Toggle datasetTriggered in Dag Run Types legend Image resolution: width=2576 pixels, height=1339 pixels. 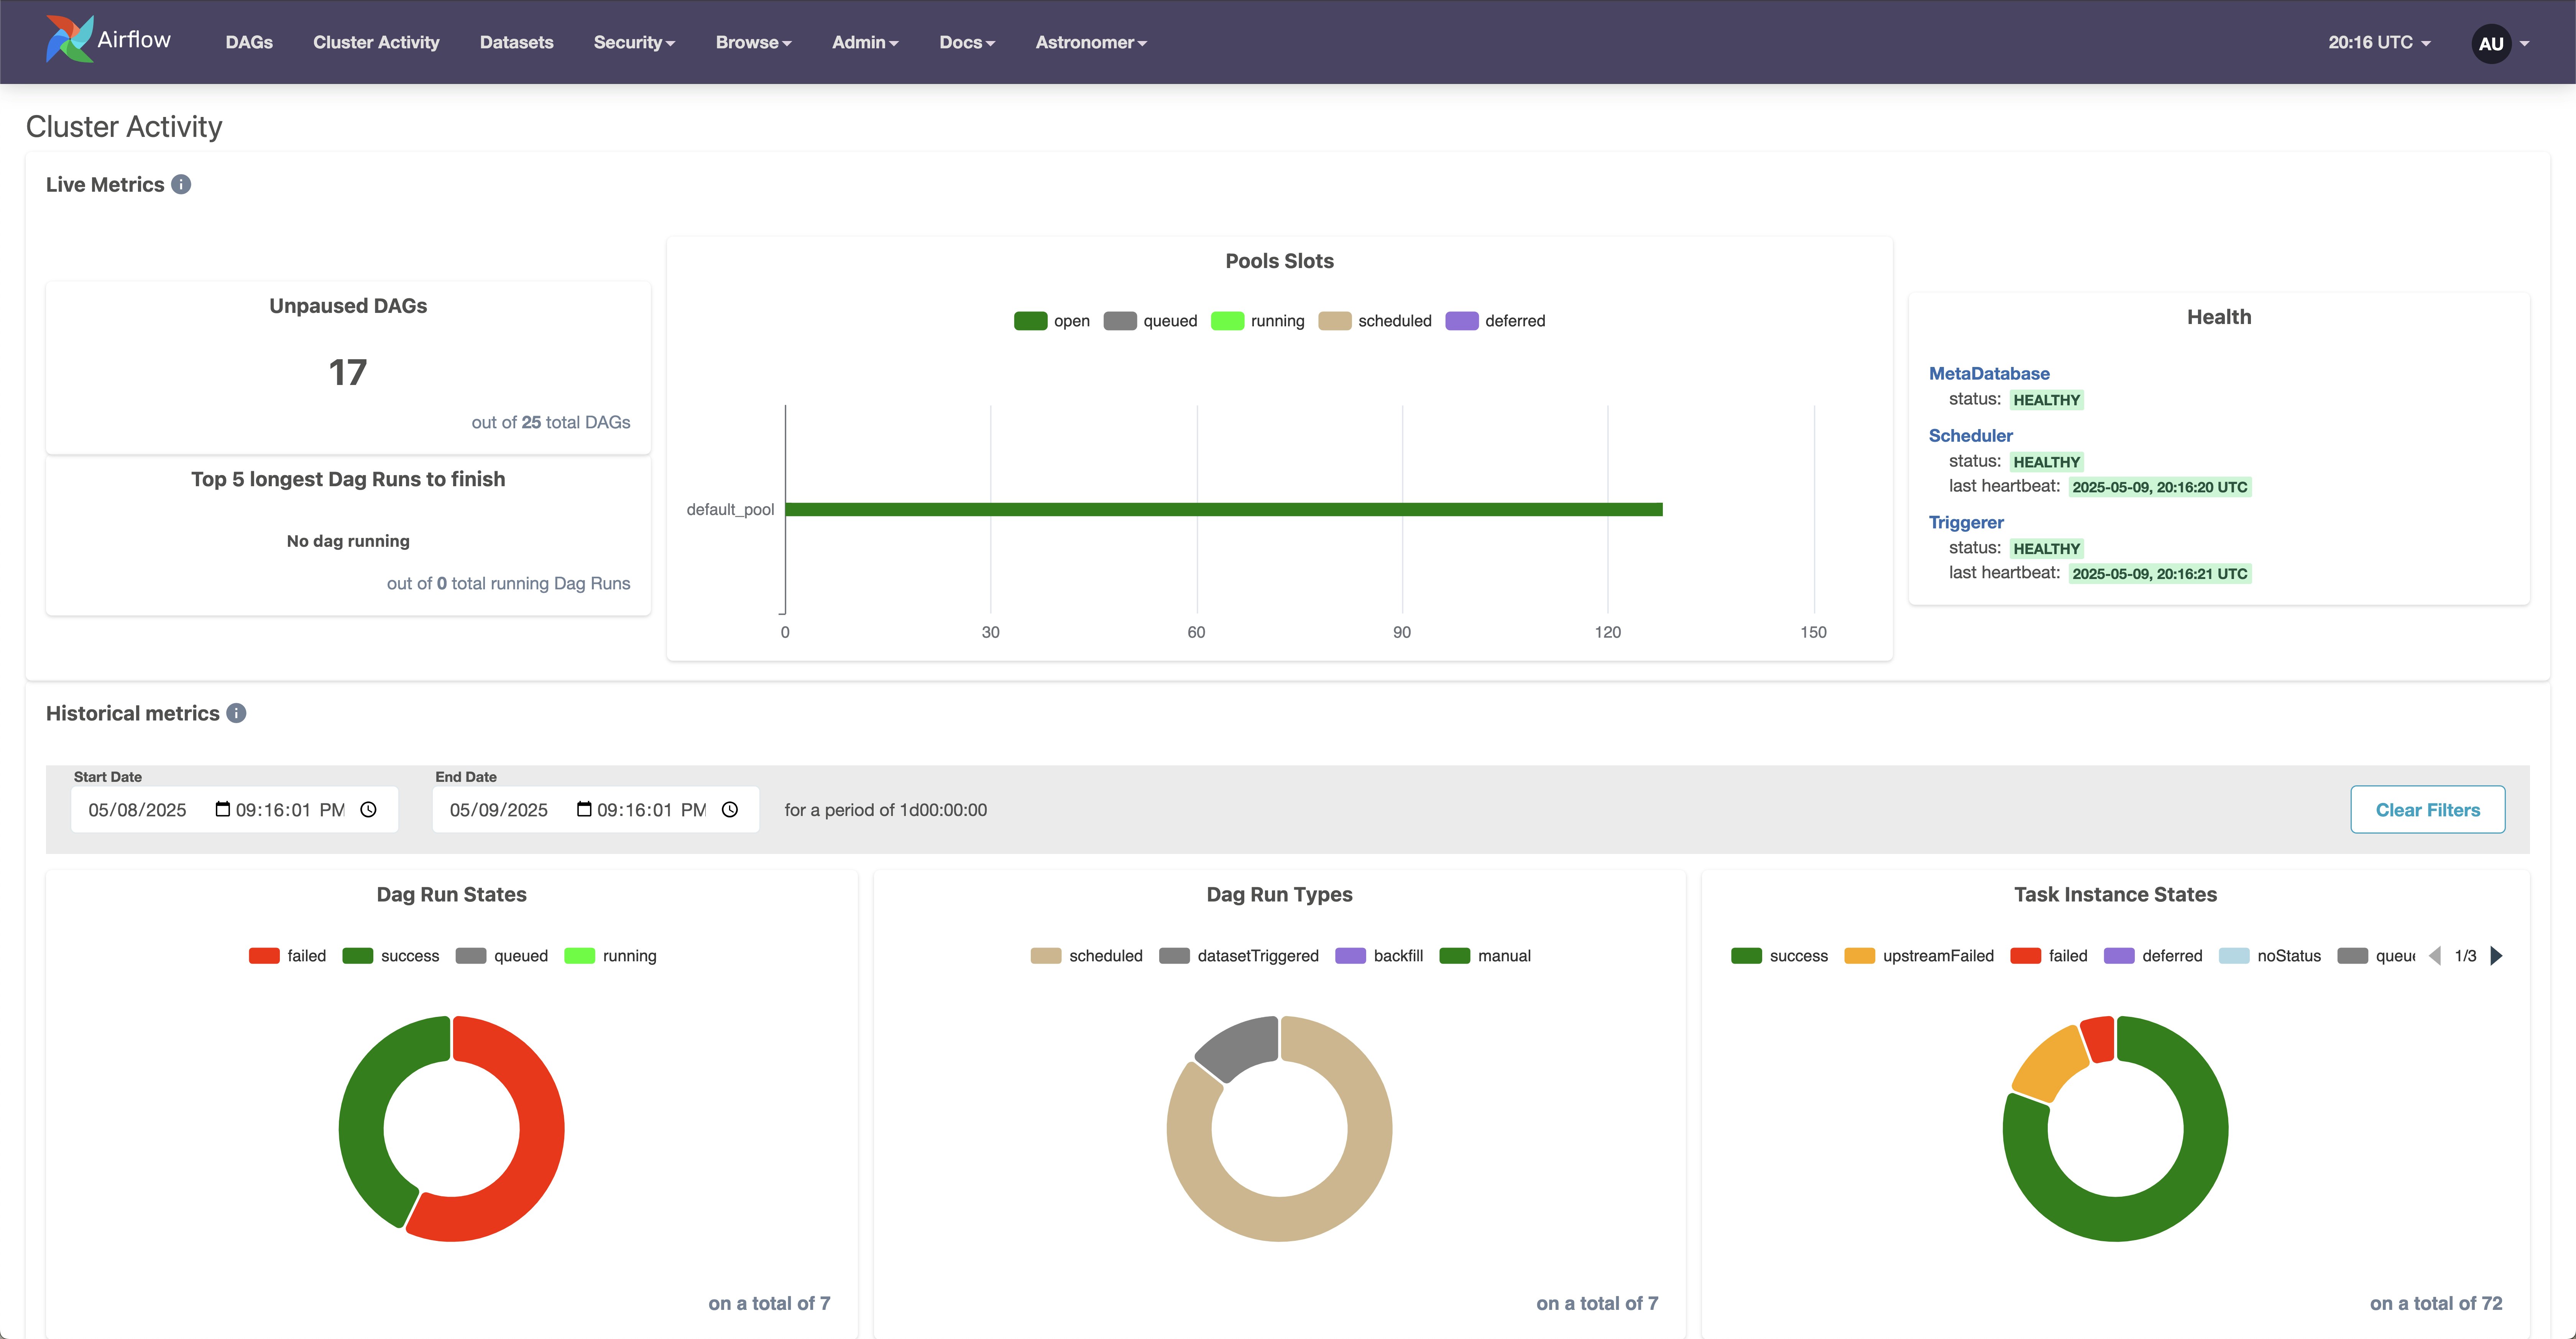pos(1239,956)
